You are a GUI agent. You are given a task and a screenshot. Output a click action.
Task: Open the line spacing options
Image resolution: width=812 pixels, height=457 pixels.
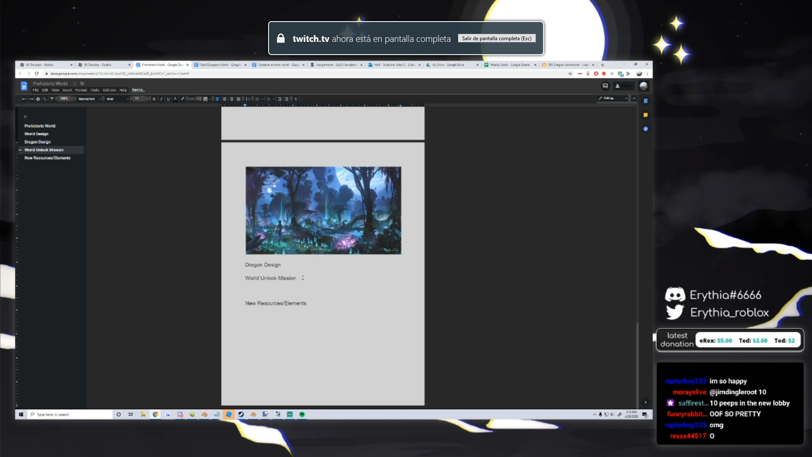coord(248,99)
